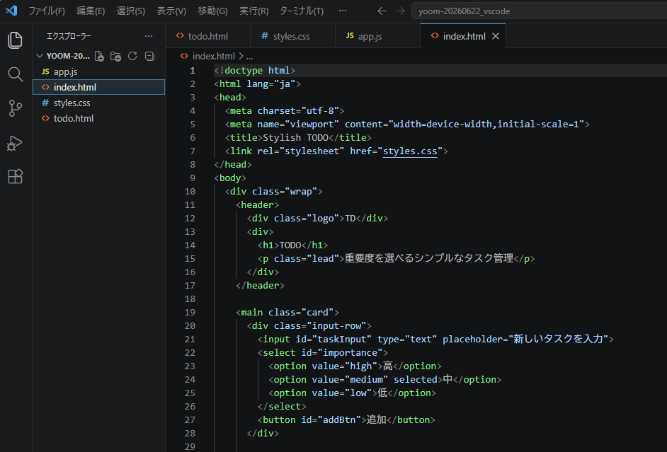Viewport: 667px width, 452px height.
Task: Click index.html in the breadcrumb
Action: [214, 56]
